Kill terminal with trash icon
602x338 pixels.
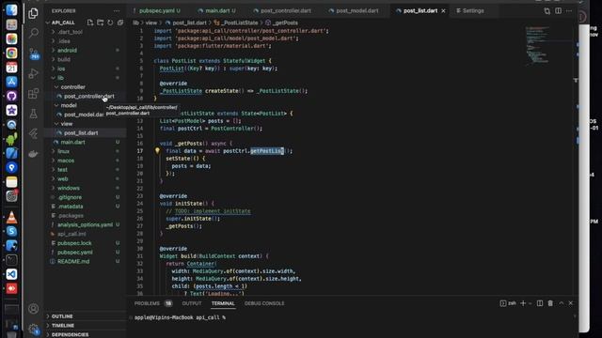(550, 303)
